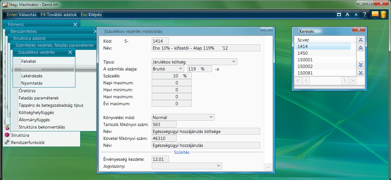Click the larger font size 'A' icon

(x=348, y=15)
